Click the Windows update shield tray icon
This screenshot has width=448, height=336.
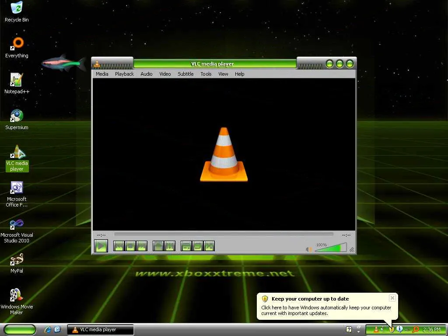[392, 329]
